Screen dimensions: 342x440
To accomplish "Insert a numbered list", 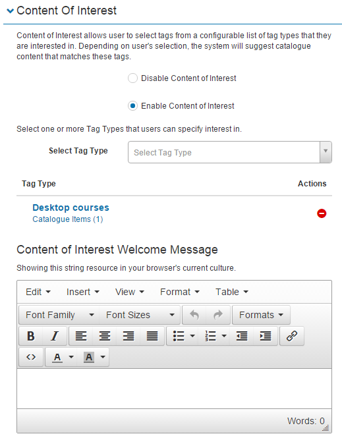I will (x=210, y=336).
